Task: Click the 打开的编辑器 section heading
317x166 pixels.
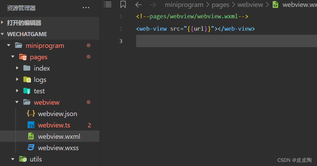Action: click(24, 23)
